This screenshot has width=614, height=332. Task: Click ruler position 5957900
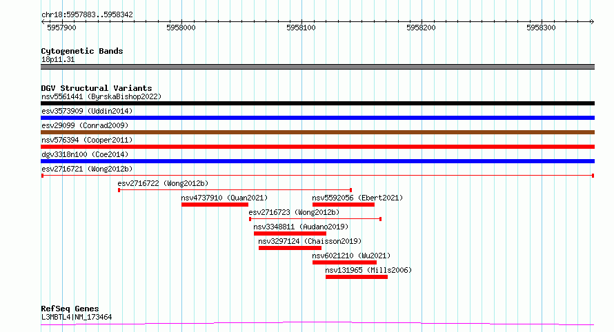click(x=61, y=28)
